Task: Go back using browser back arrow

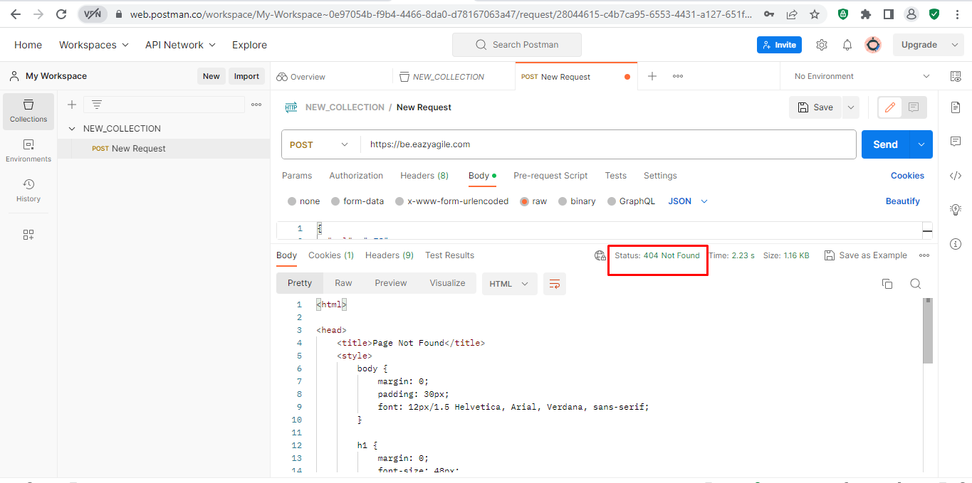Action: 16,14
